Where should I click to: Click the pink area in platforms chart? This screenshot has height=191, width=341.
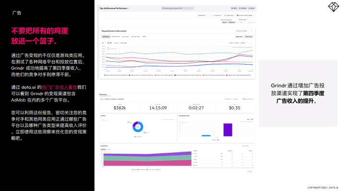[x=147, y=163]
